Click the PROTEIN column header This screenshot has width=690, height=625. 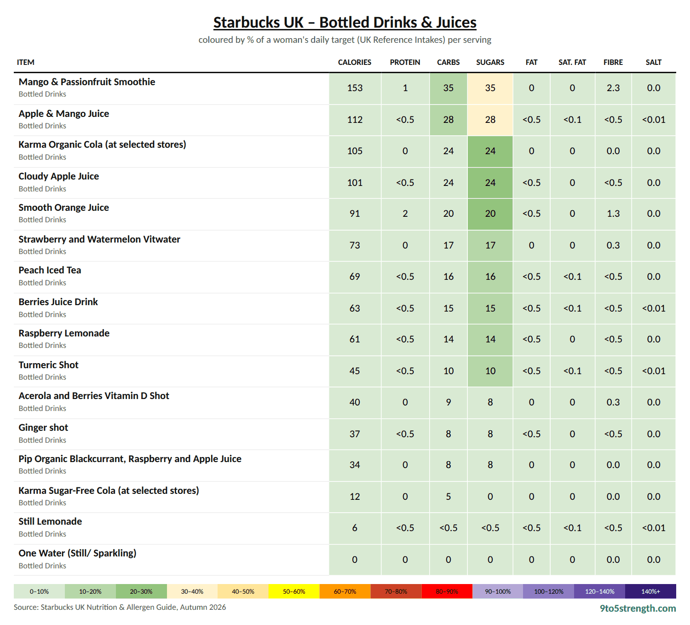tap(405, 62)
